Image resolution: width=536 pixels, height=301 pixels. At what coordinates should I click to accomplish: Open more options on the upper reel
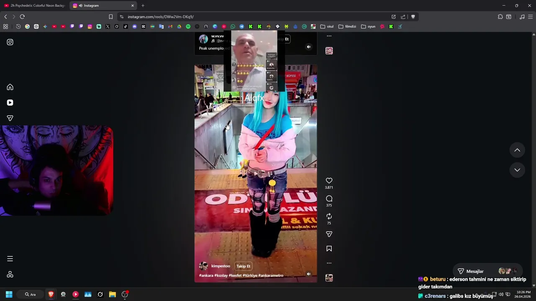(x=329, y=36)
